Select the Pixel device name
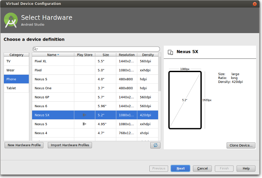The width and height of the screenshot is (262, 178). pyautogui.click(x=38, y=70)
